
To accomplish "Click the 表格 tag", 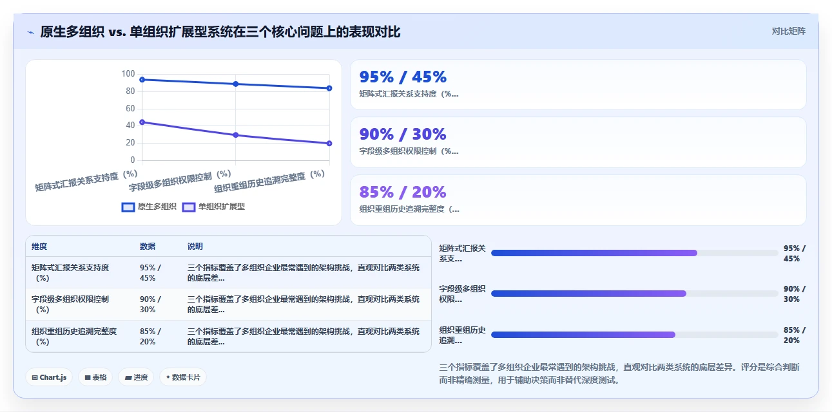I will point(95,377).
